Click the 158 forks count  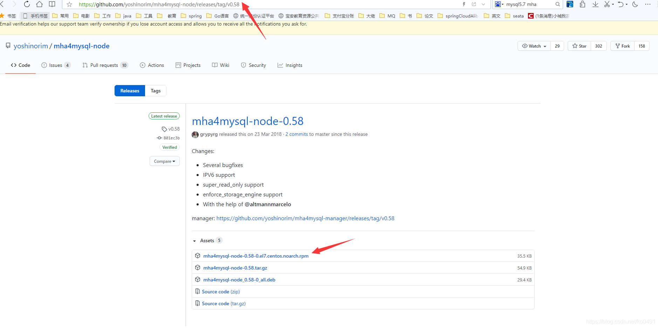[642, 46]
